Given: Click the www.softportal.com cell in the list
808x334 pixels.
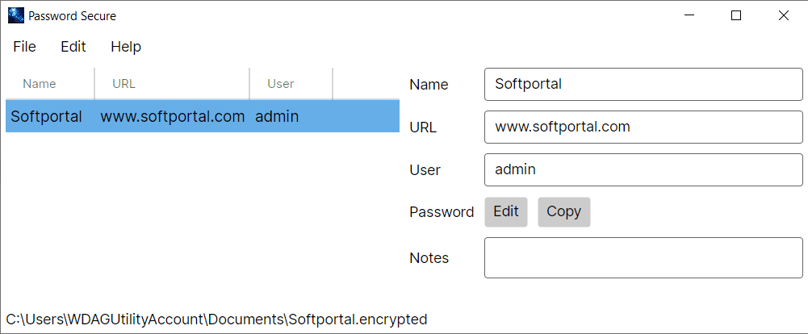Looking at the screenshot, I should 172,116.
